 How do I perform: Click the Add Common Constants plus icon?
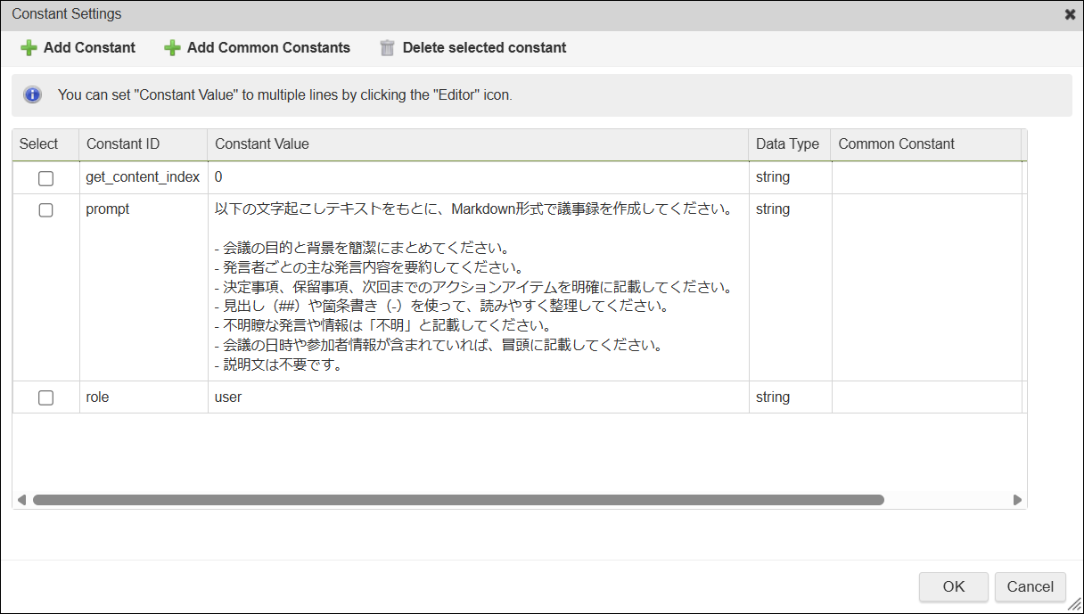click(172, 48)
